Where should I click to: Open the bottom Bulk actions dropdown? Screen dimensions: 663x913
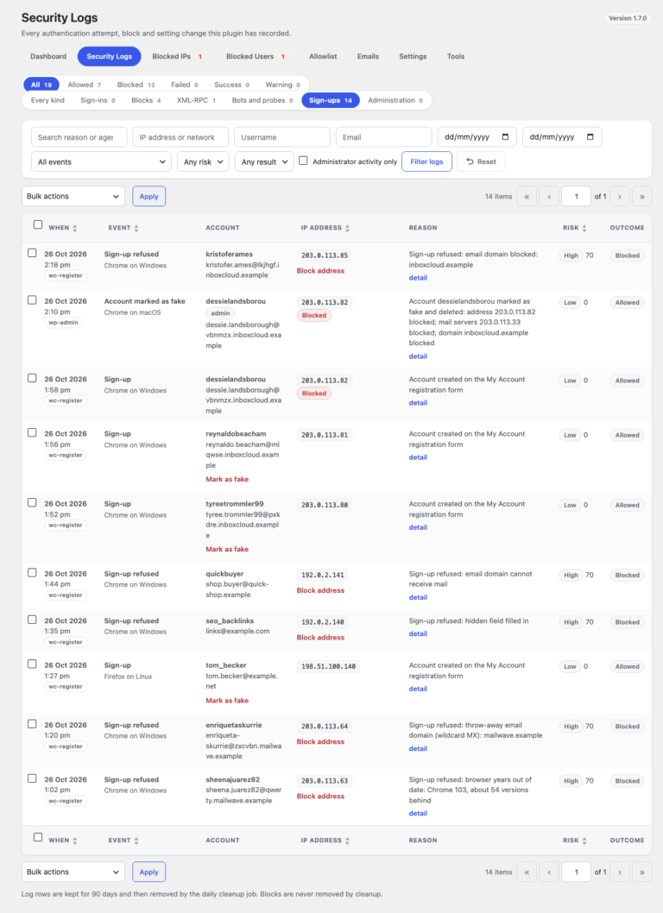pos(73,872)
